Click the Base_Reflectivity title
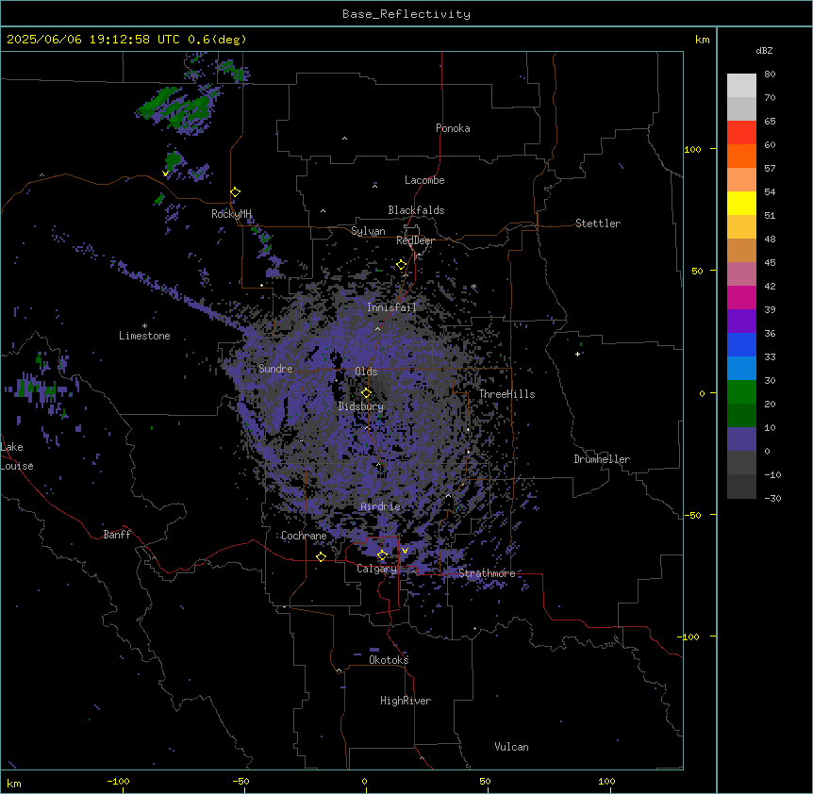 coord(406,14)
